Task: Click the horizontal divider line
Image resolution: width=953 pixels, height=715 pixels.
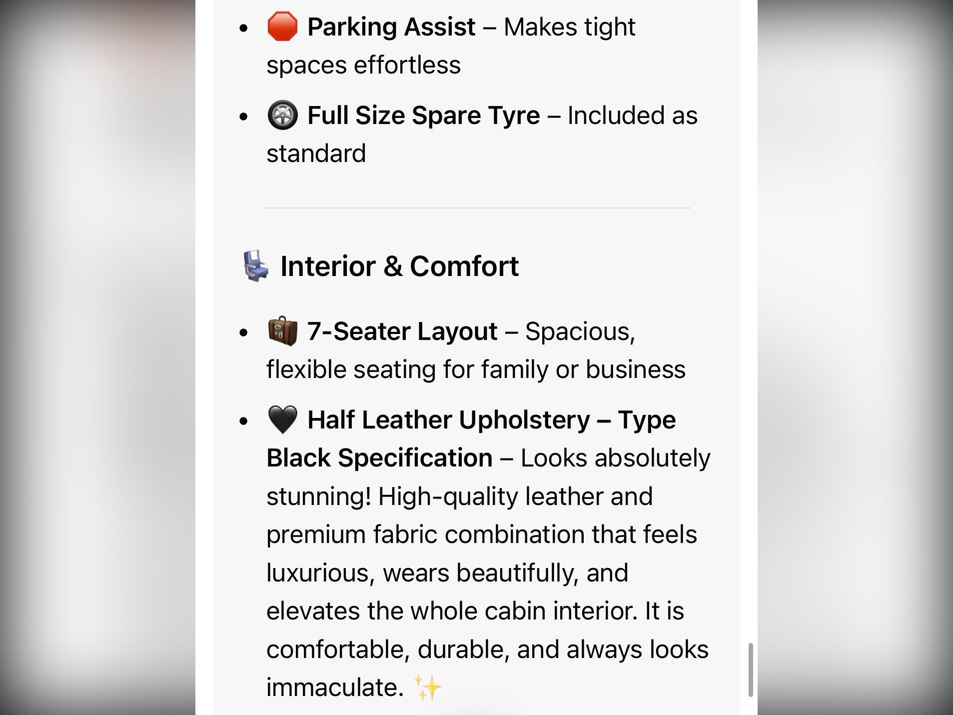Action: [x=476, y=208]
